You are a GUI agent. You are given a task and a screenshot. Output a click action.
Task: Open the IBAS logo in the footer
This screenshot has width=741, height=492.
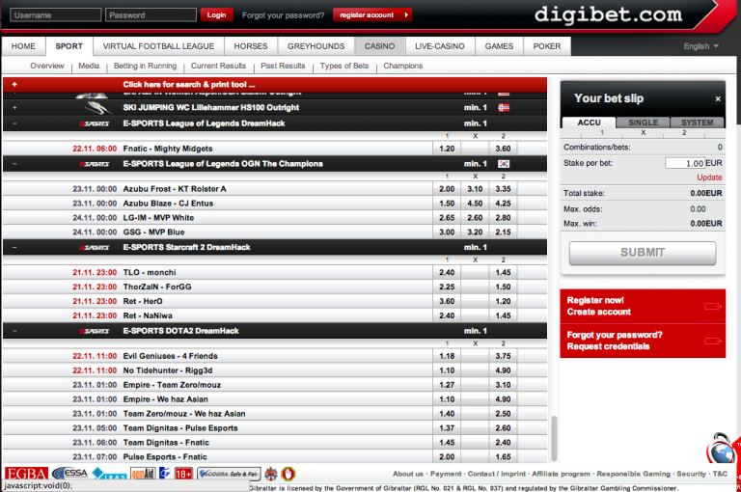point(109,474)
